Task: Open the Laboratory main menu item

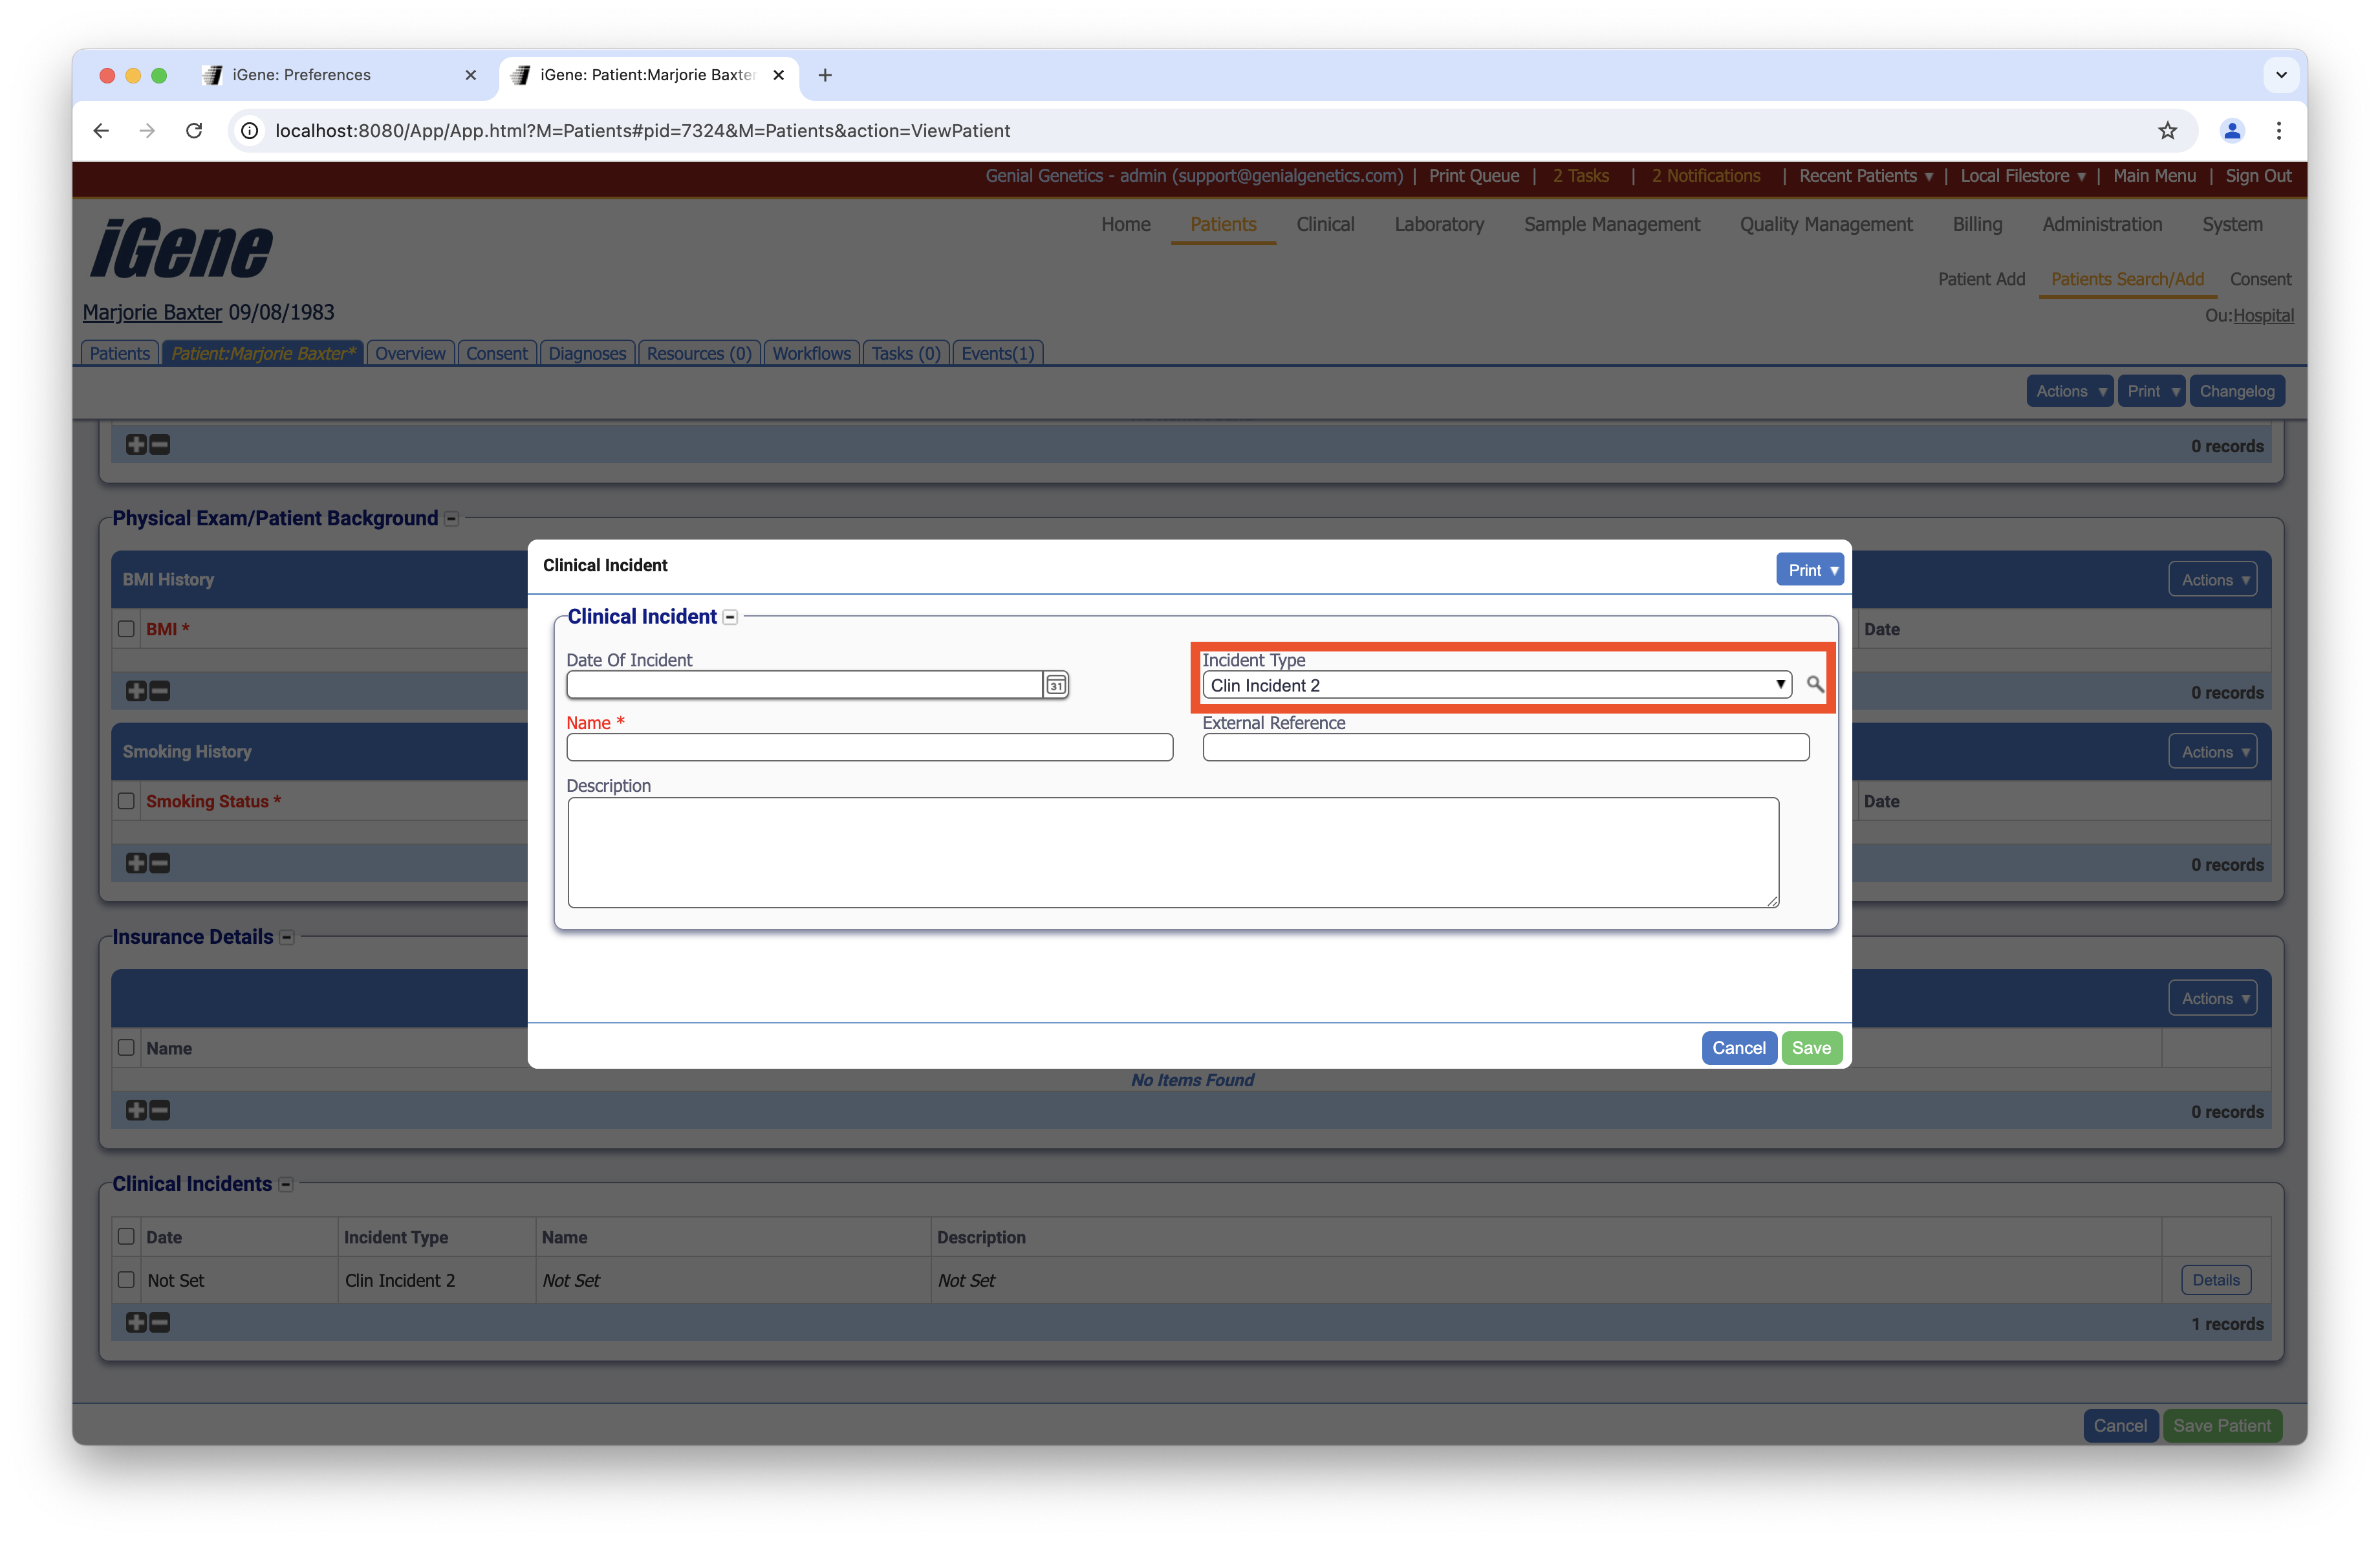Action: (x=1438, y=225)
